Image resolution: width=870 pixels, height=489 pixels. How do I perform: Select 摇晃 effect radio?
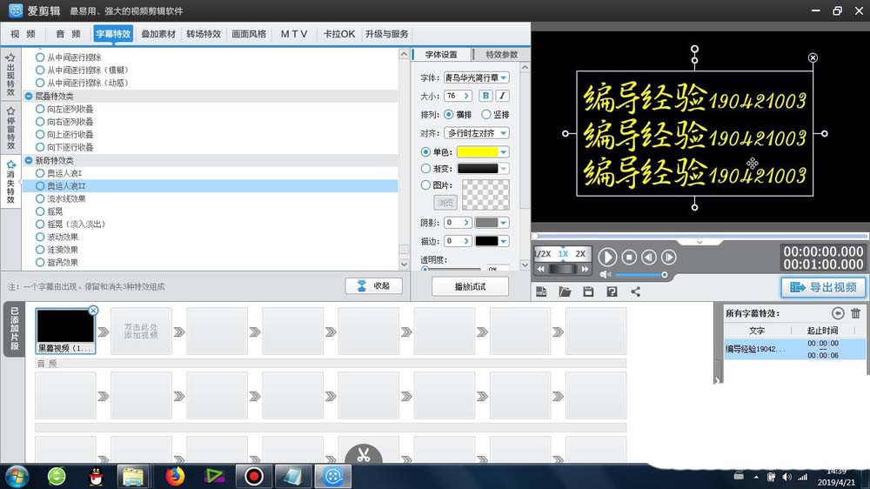pos(40,211)
